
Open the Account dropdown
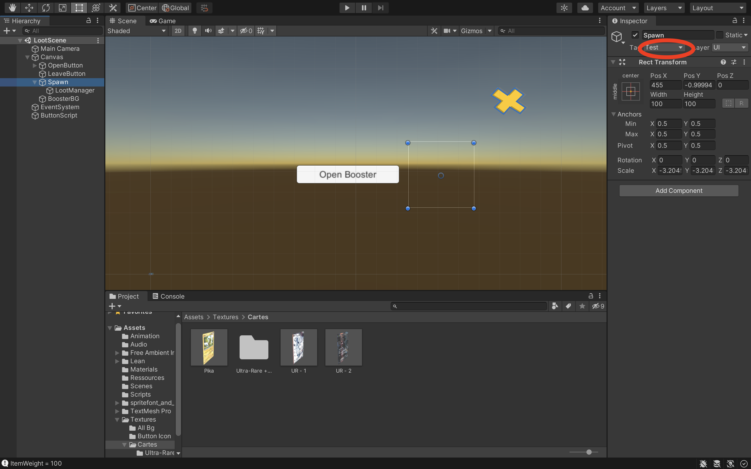point(618,8)
